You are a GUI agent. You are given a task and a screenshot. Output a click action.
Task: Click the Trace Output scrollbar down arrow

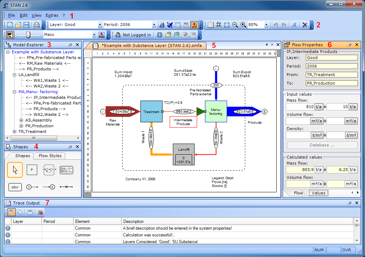click(x=356, y=241)
